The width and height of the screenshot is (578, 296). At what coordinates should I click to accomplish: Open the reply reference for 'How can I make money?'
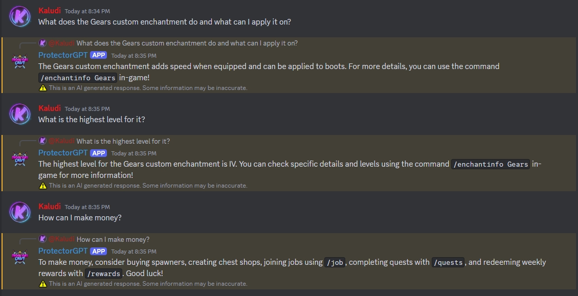(118, 239)
